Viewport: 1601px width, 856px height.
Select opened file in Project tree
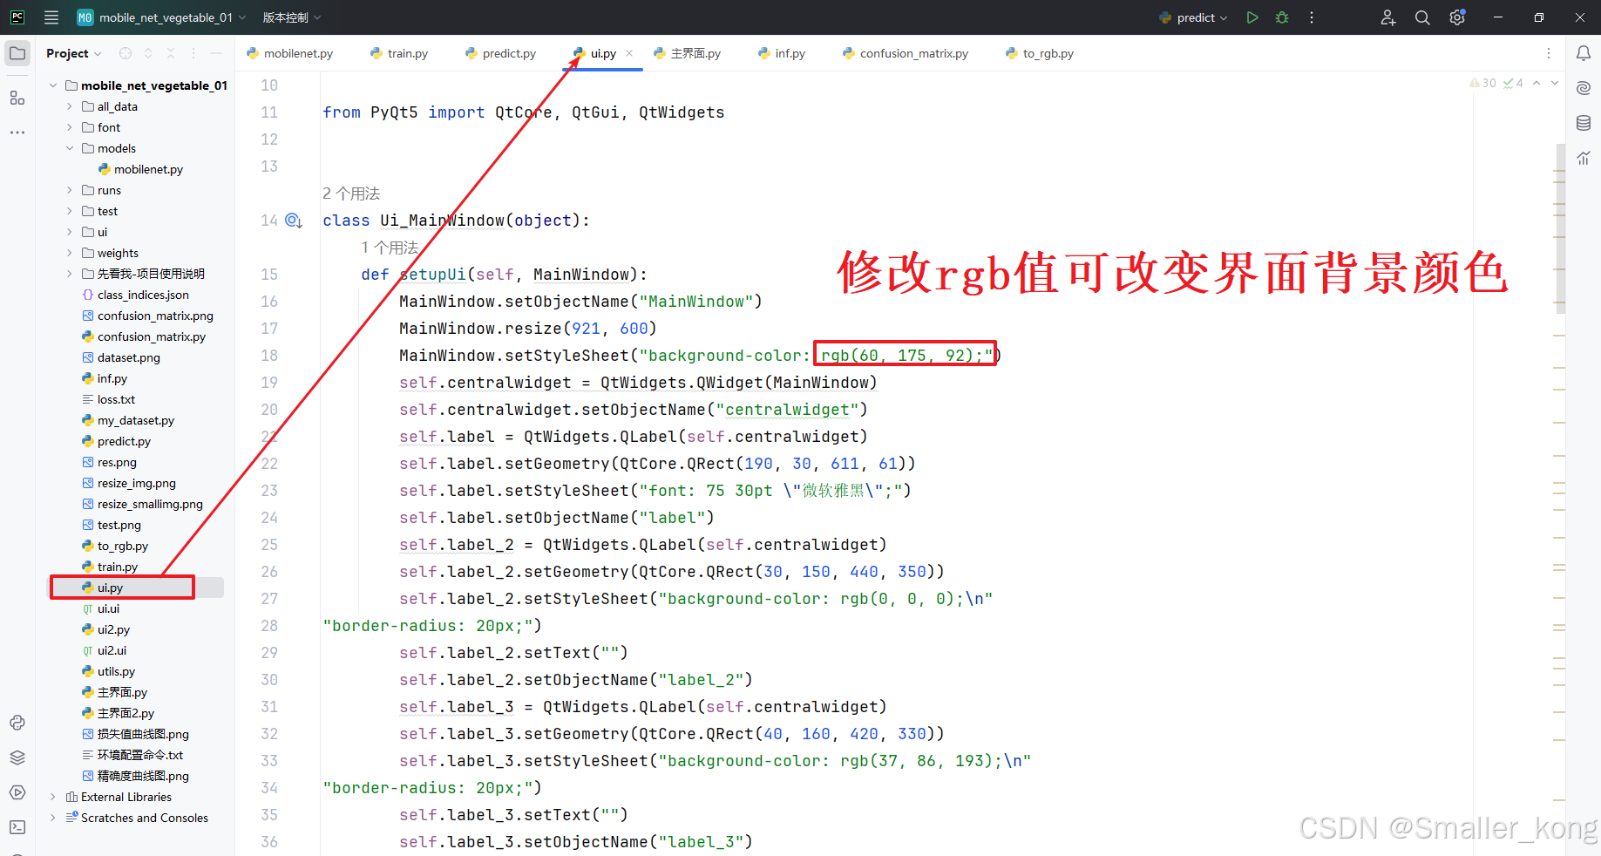(x=126, y=53)
